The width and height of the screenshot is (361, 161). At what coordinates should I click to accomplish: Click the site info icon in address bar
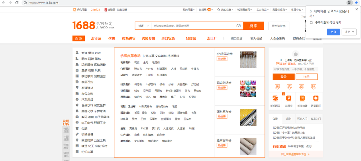click(x=25, y=3)
